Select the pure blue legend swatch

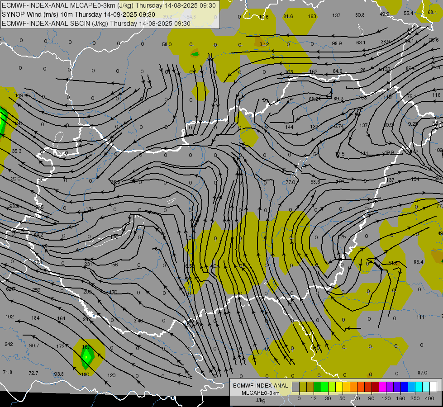pos(405,387)
